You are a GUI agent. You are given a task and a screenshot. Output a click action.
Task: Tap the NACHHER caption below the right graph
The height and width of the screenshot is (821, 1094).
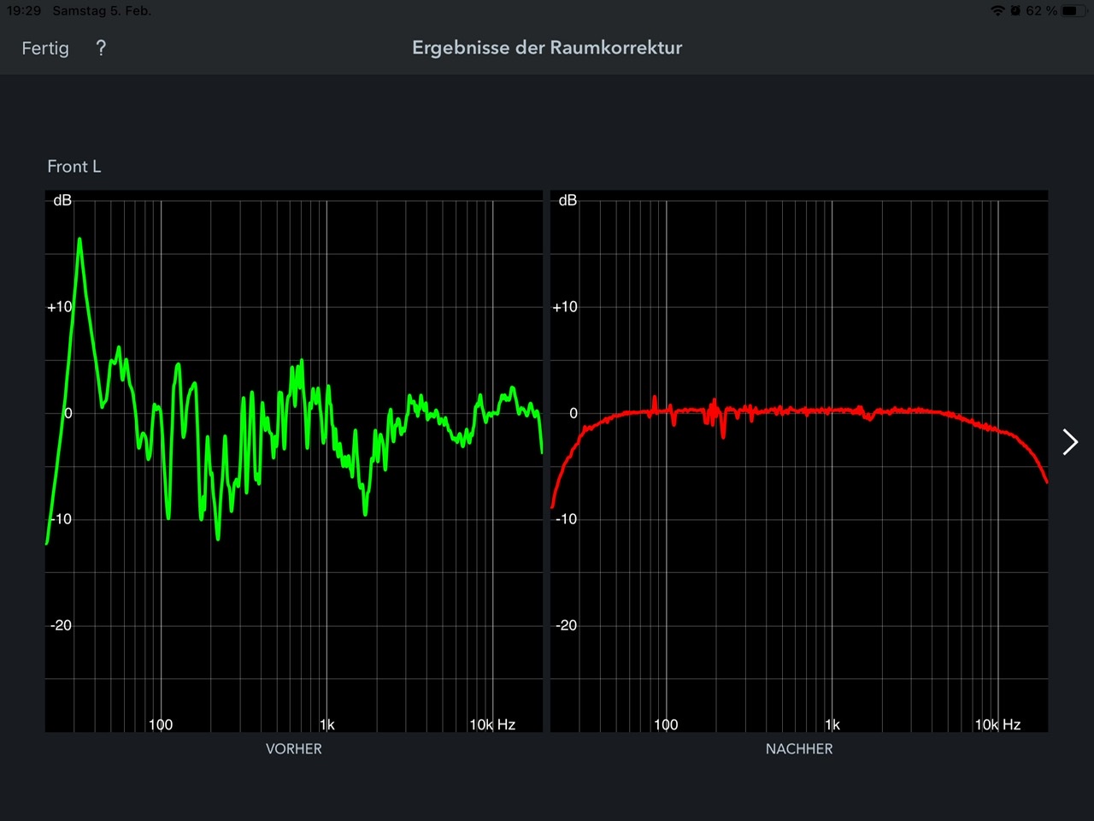click(x=799, y=749)
